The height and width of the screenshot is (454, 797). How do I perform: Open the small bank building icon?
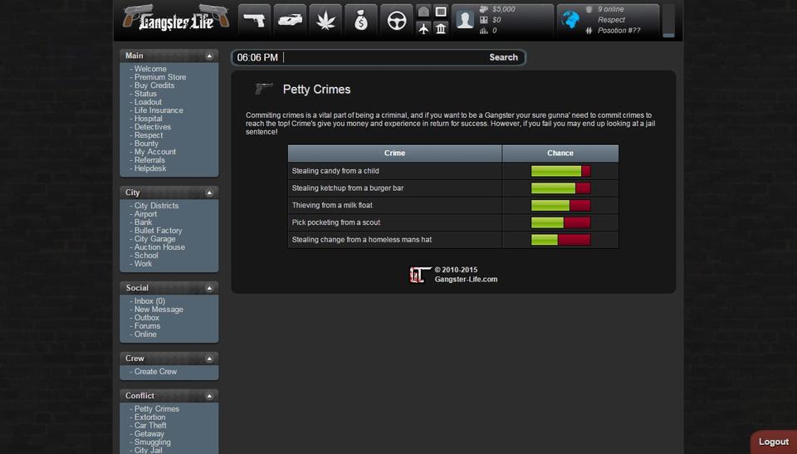tap(441, 29)
